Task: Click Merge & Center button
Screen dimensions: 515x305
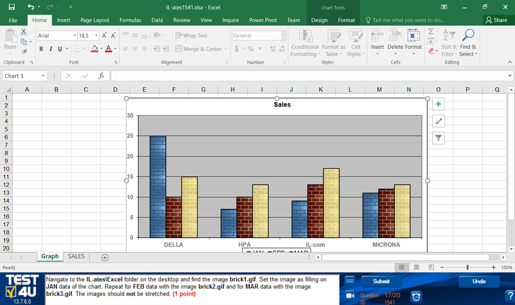Action: click(199, 49)
